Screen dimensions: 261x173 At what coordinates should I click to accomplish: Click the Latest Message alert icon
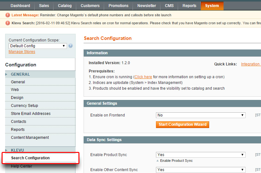8,15
